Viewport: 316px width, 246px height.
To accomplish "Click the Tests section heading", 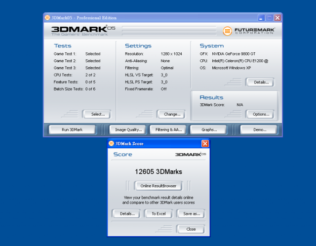I will [x=63, y=46].
